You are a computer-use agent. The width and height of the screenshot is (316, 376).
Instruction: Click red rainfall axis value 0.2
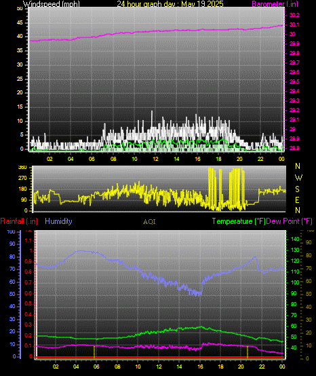point(28,335)
